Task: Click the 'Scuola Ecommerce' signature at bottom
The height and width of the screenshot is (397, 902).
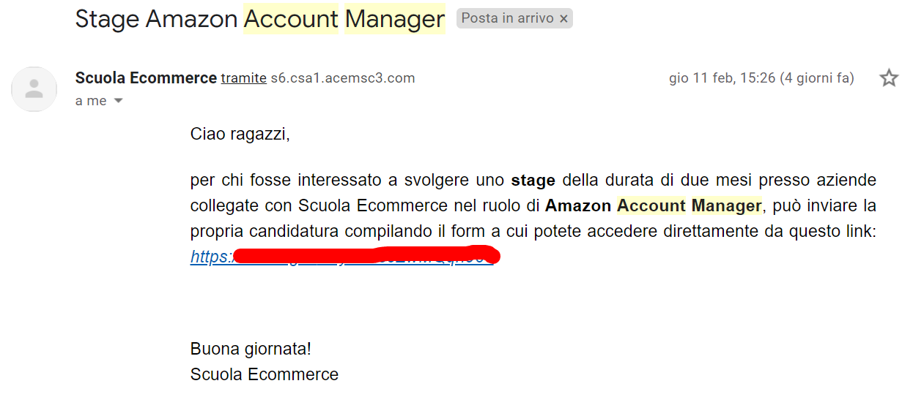Action: click(x=265, y=374)
